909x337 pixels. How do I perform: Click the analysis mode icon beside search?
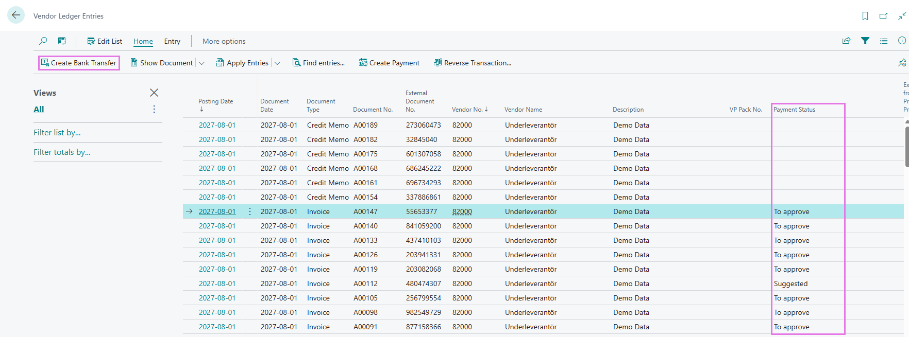[62, 41]
